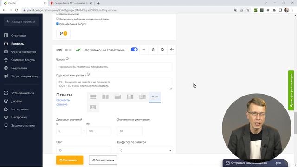
Task: Click the range end value field 100
Action: tap(99, 131)
